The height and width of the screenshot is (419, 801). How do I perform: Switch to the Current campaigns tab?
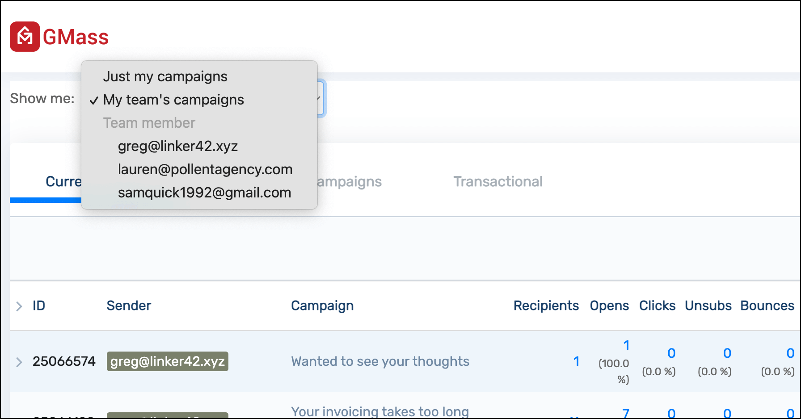[63, 181]
